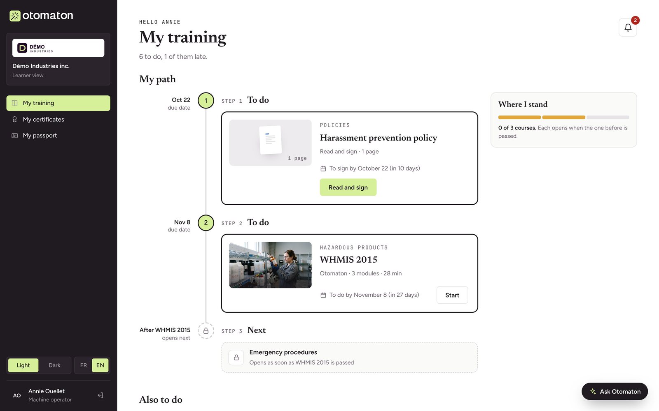The height and width of the screenshot is (411, 659).
Task: Click the AO avatar initials
Action: 17,395
